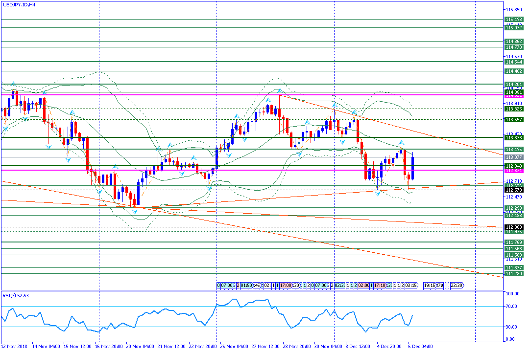Viewport: 529px width, 352px height.
Task: Select the 111.377 price level tag
Action: pos(514,268)
